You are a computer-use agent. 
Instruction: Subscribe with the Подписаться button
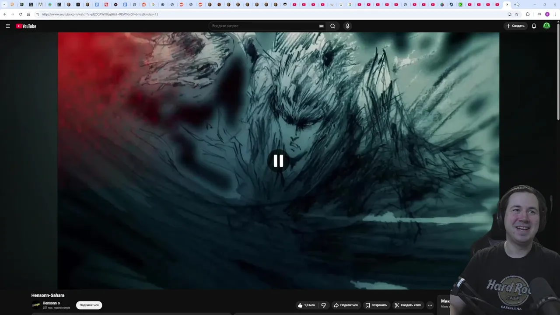(89, 305)
